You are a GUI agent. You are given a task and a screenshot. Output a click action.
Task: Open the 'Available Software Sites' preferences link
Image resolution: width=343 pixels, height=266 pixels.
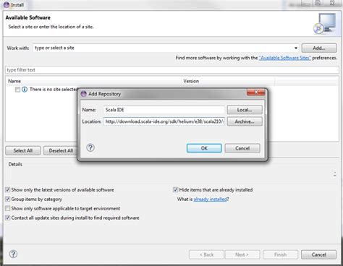click(x=284, y=58)
